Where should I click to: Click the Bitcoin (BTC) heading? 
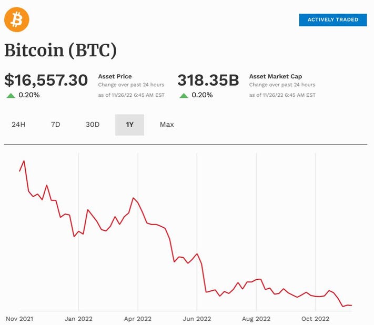point(60,50)
